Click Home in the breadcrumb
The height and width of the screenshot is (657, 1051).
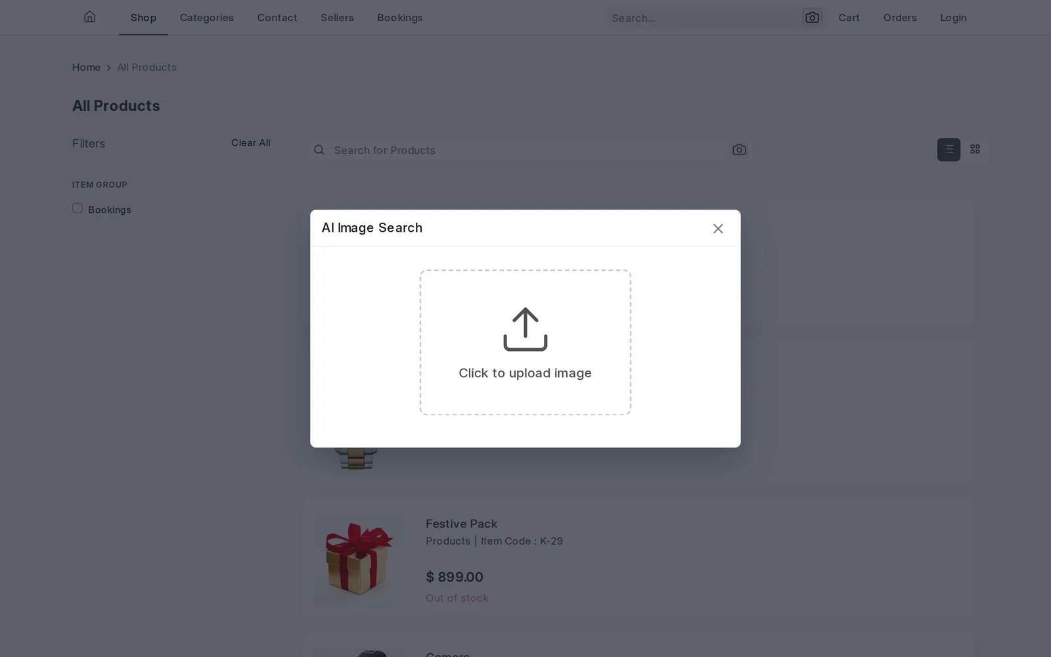click(x=86, y=67)
